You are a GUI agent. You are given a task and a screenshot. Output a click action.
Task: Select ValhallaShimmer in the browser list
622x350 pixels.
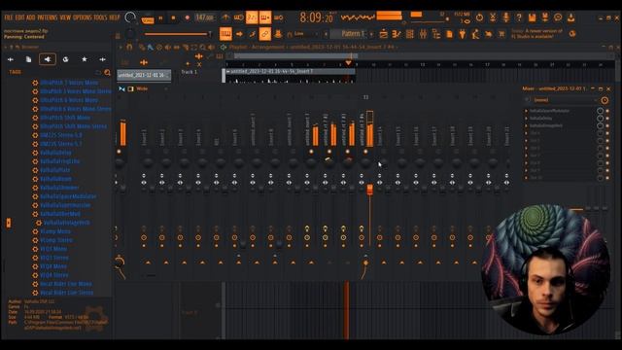[59, 188]
